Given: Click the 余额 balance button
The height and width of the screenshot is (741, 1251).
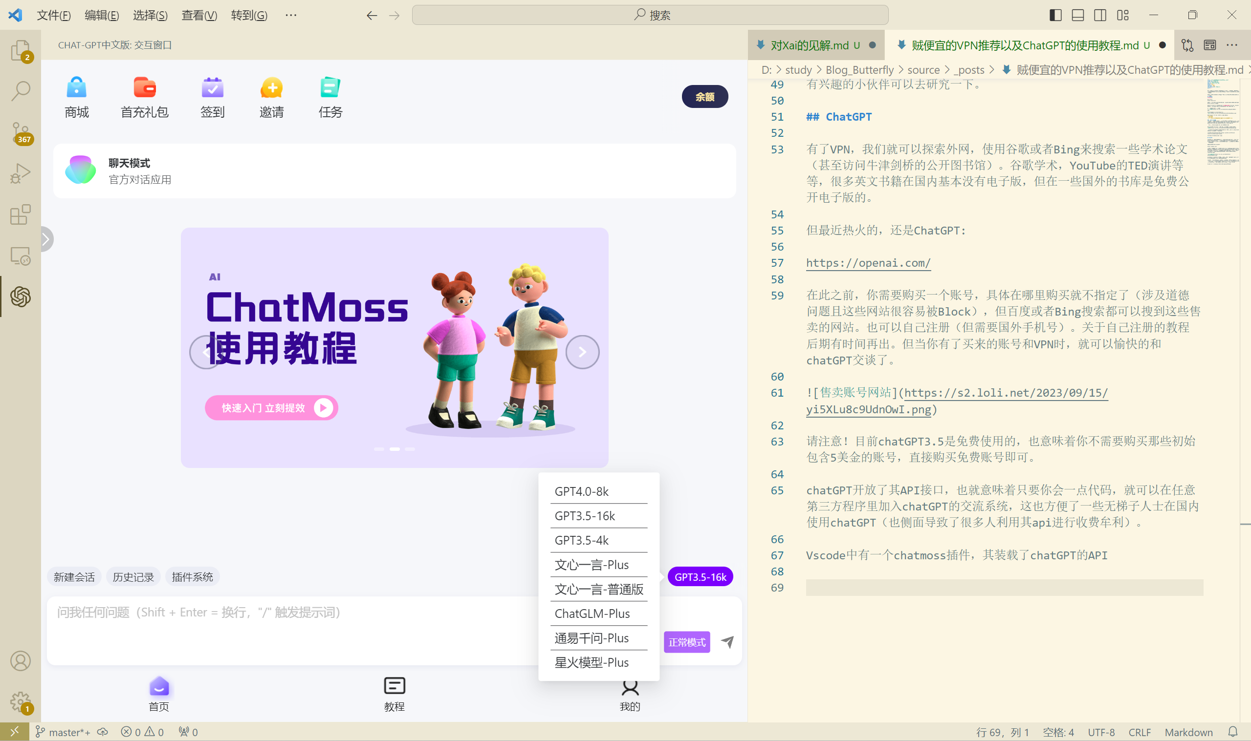Looking at the screenshot, I should click(x=704, y=96).
